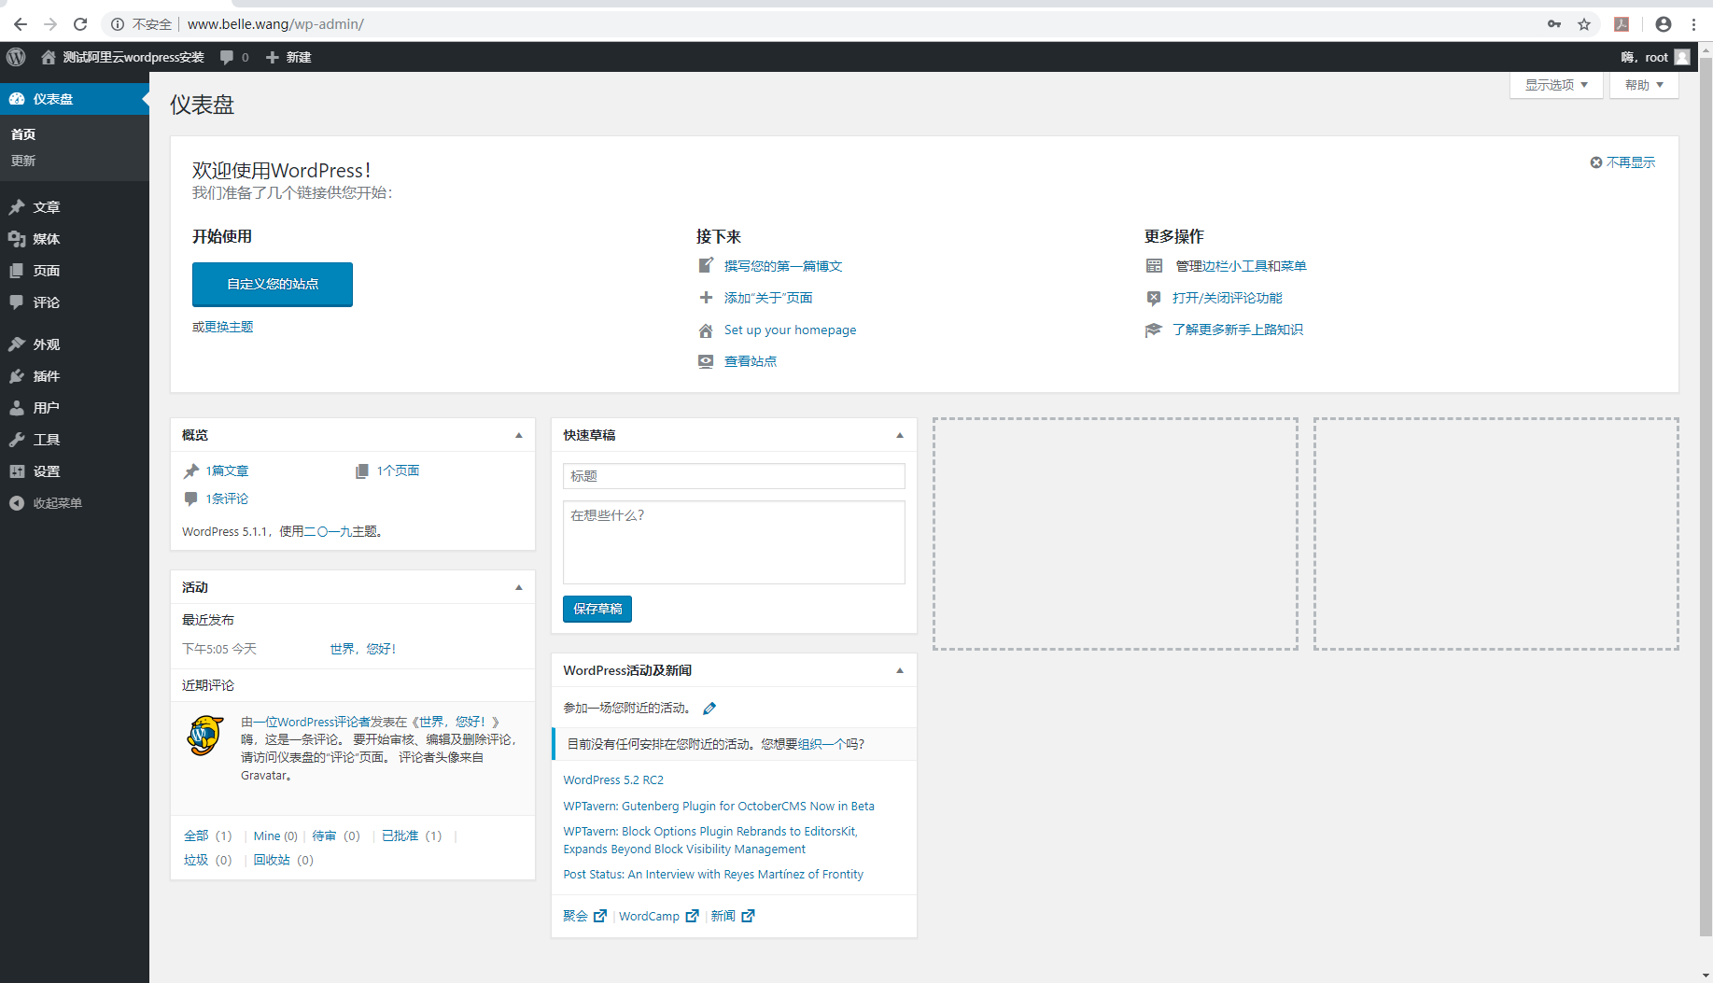Open the 外观 menu in sidebar
1713x983 pixels.
(x=46, y=344)
